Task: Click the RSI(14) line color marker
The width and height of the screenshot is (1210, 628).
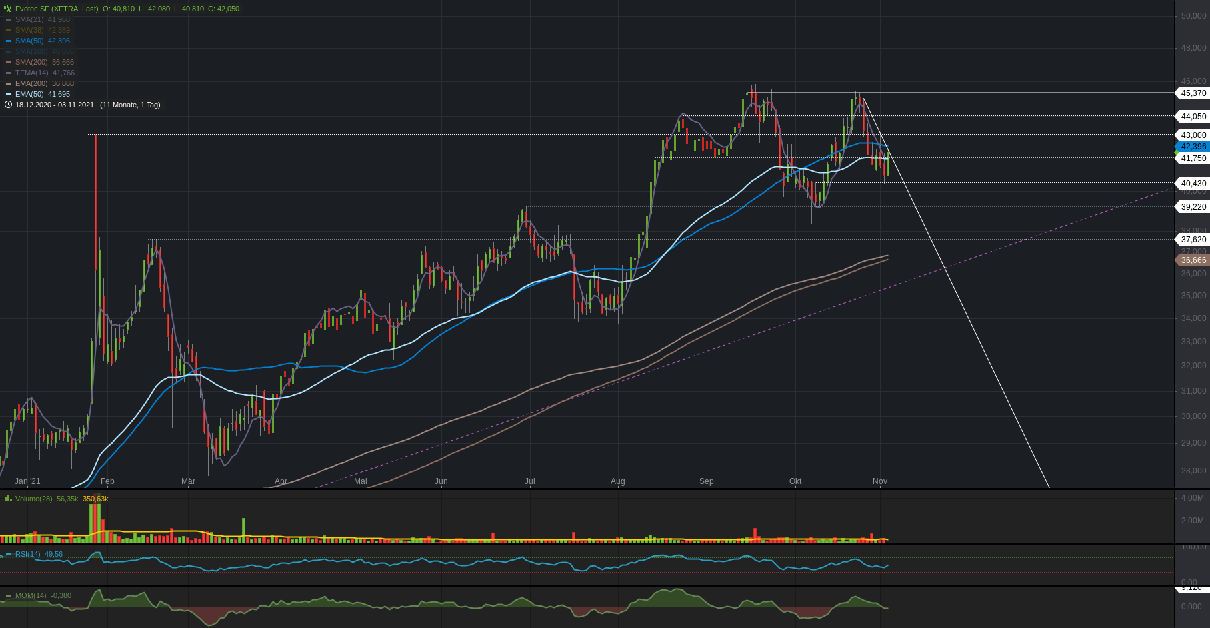Action: point(9,554)
